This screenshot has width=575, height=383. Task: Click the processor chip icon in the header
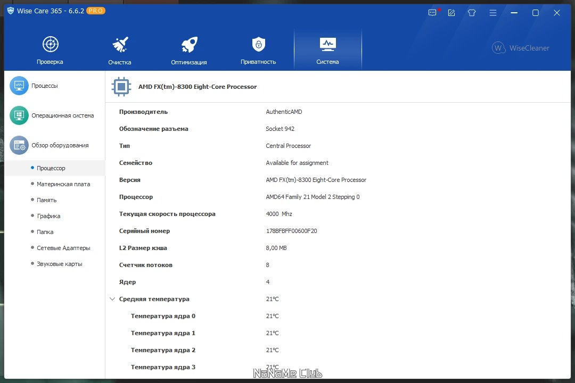[x=121, y=87]
